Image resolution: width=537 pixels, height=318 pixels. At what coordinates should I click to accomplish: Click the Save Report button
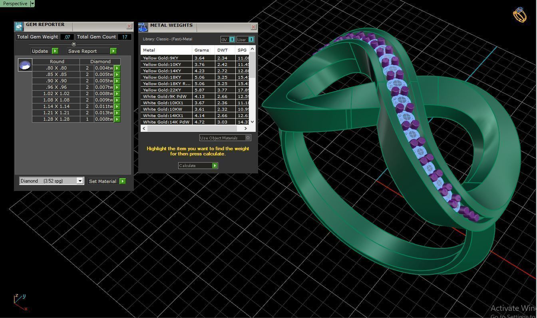pos(92,51)
